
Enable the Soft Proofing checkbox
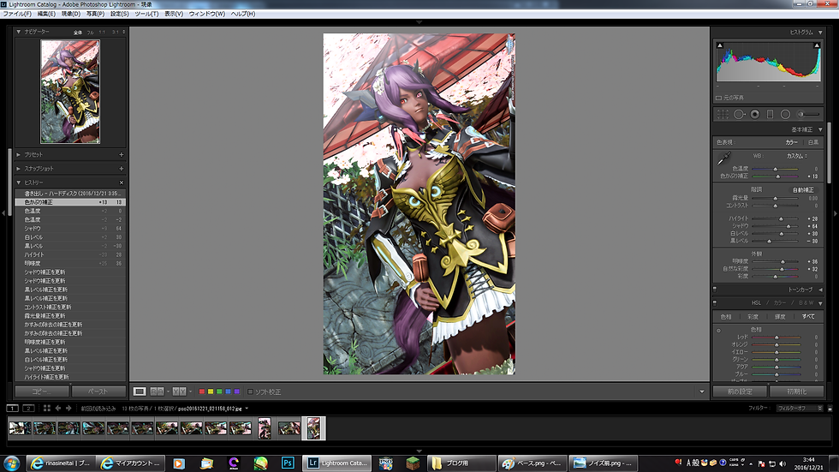[x=250, y=391]
